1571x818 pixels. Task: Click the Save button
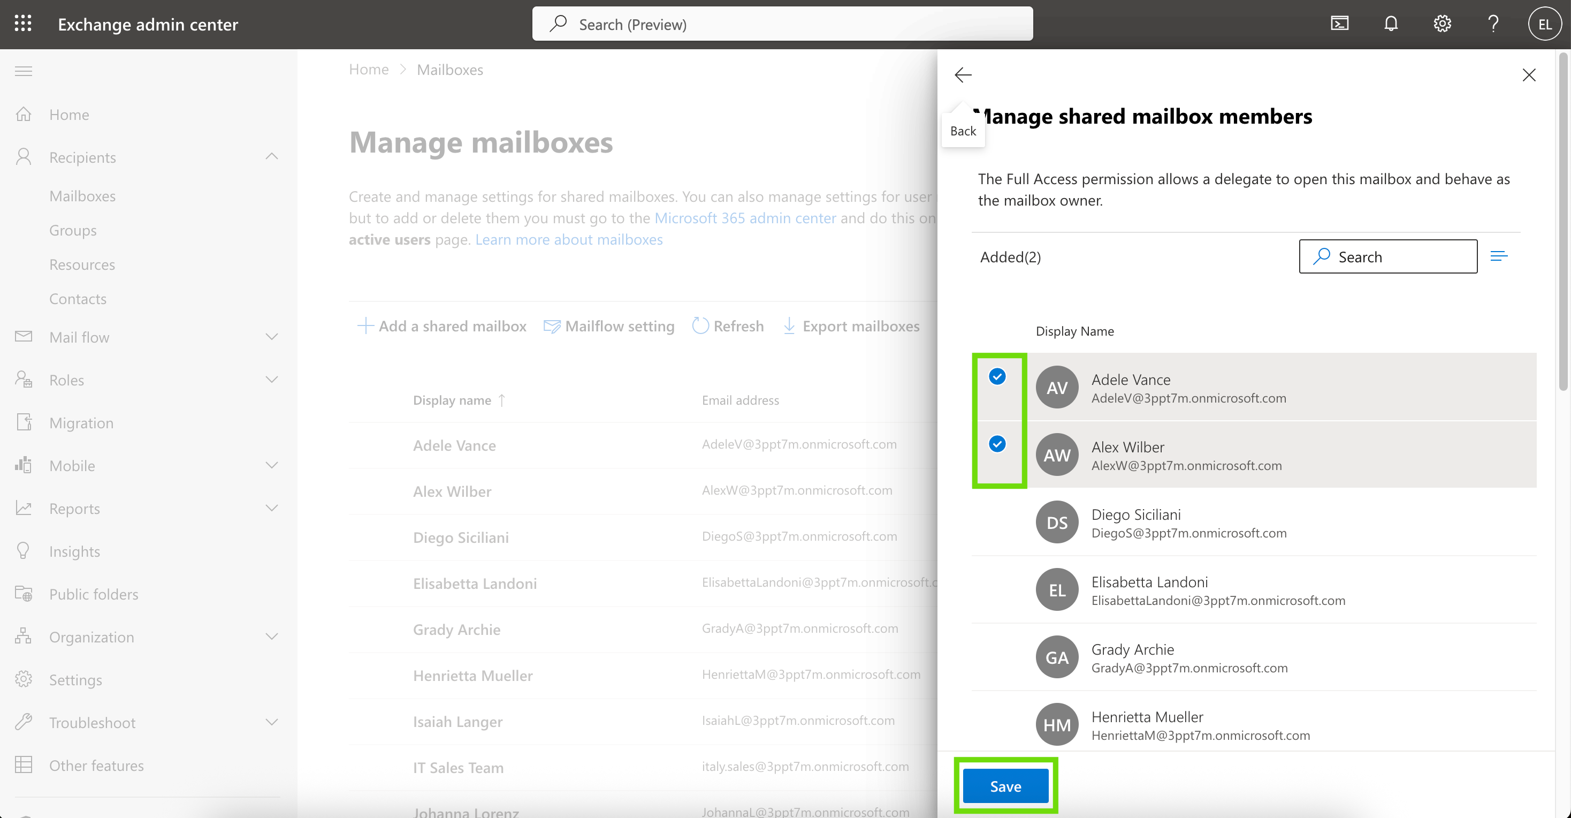pyautogui.click(x=1005, y=786)
